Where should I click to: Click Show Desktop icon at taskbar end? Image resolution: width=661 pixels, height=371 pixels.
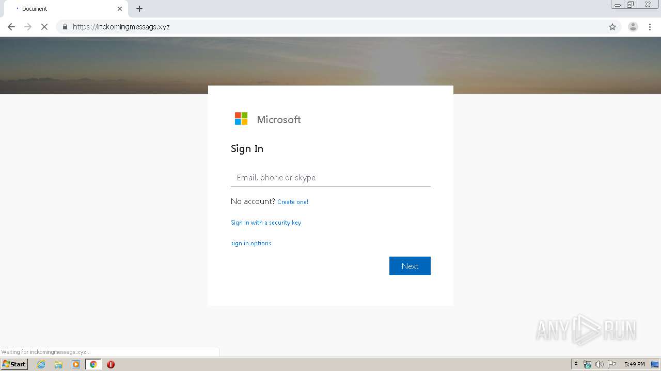pyautogui.click(x=655, y=364)
